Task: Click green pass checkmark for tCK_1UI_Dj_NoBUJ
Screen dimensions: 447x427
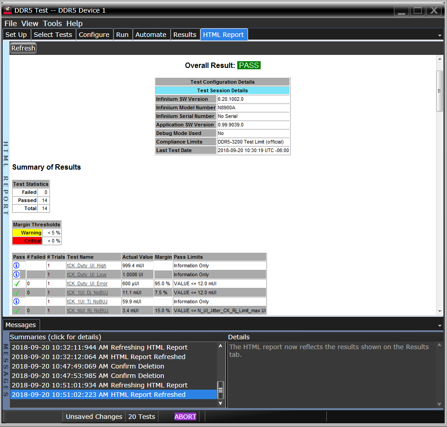Action: click(17, 292)
